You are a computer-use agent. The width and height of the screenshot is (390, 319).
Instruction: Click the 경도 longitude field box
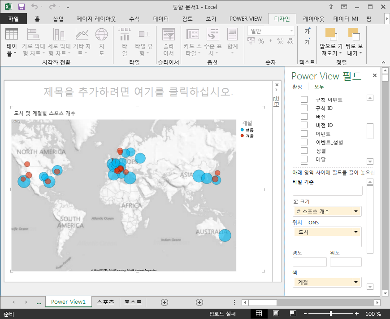click(309, 262)
